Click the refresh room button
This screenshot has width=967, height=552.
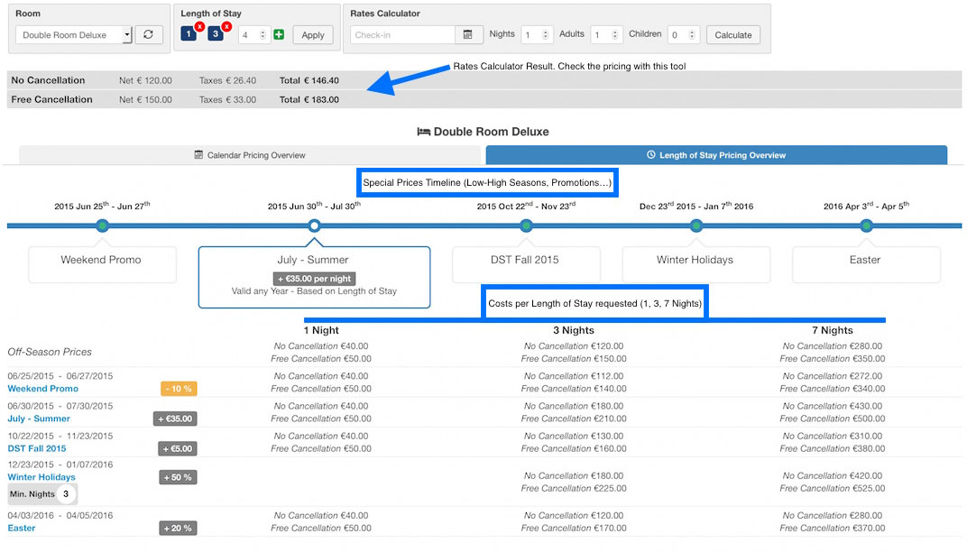click(x=149, y=35)
